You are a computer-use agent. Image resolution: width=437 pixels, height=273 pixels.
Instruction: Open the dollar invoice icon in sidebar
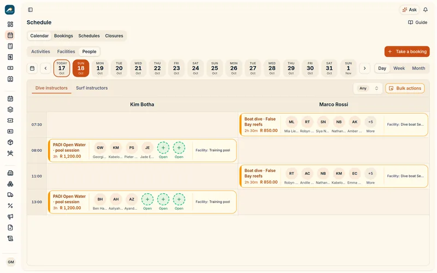tap(10, 57)
